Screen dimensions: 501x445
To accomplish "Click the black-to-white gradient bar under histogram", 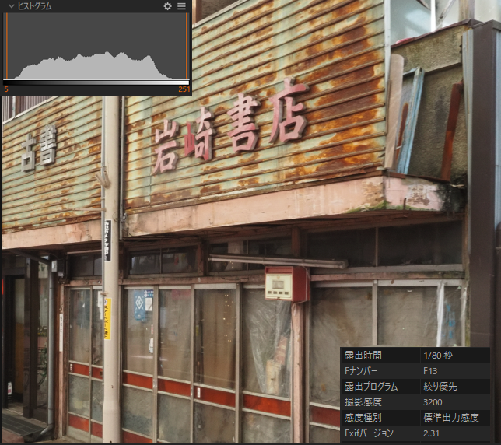I will [x=96, y=82].
